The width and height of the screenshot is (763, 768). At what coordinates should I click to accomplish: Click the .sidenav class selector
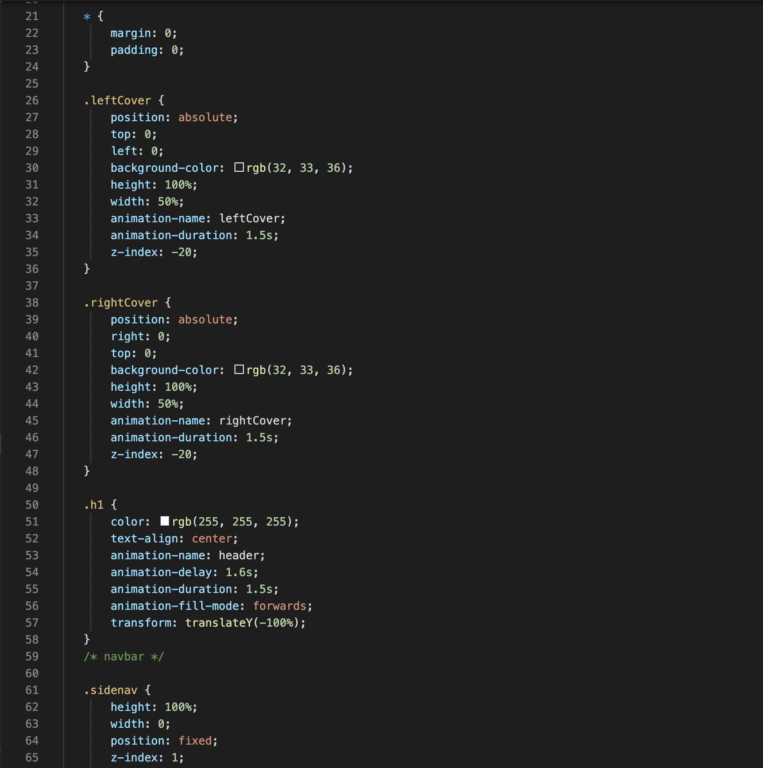tap(110, 690)
